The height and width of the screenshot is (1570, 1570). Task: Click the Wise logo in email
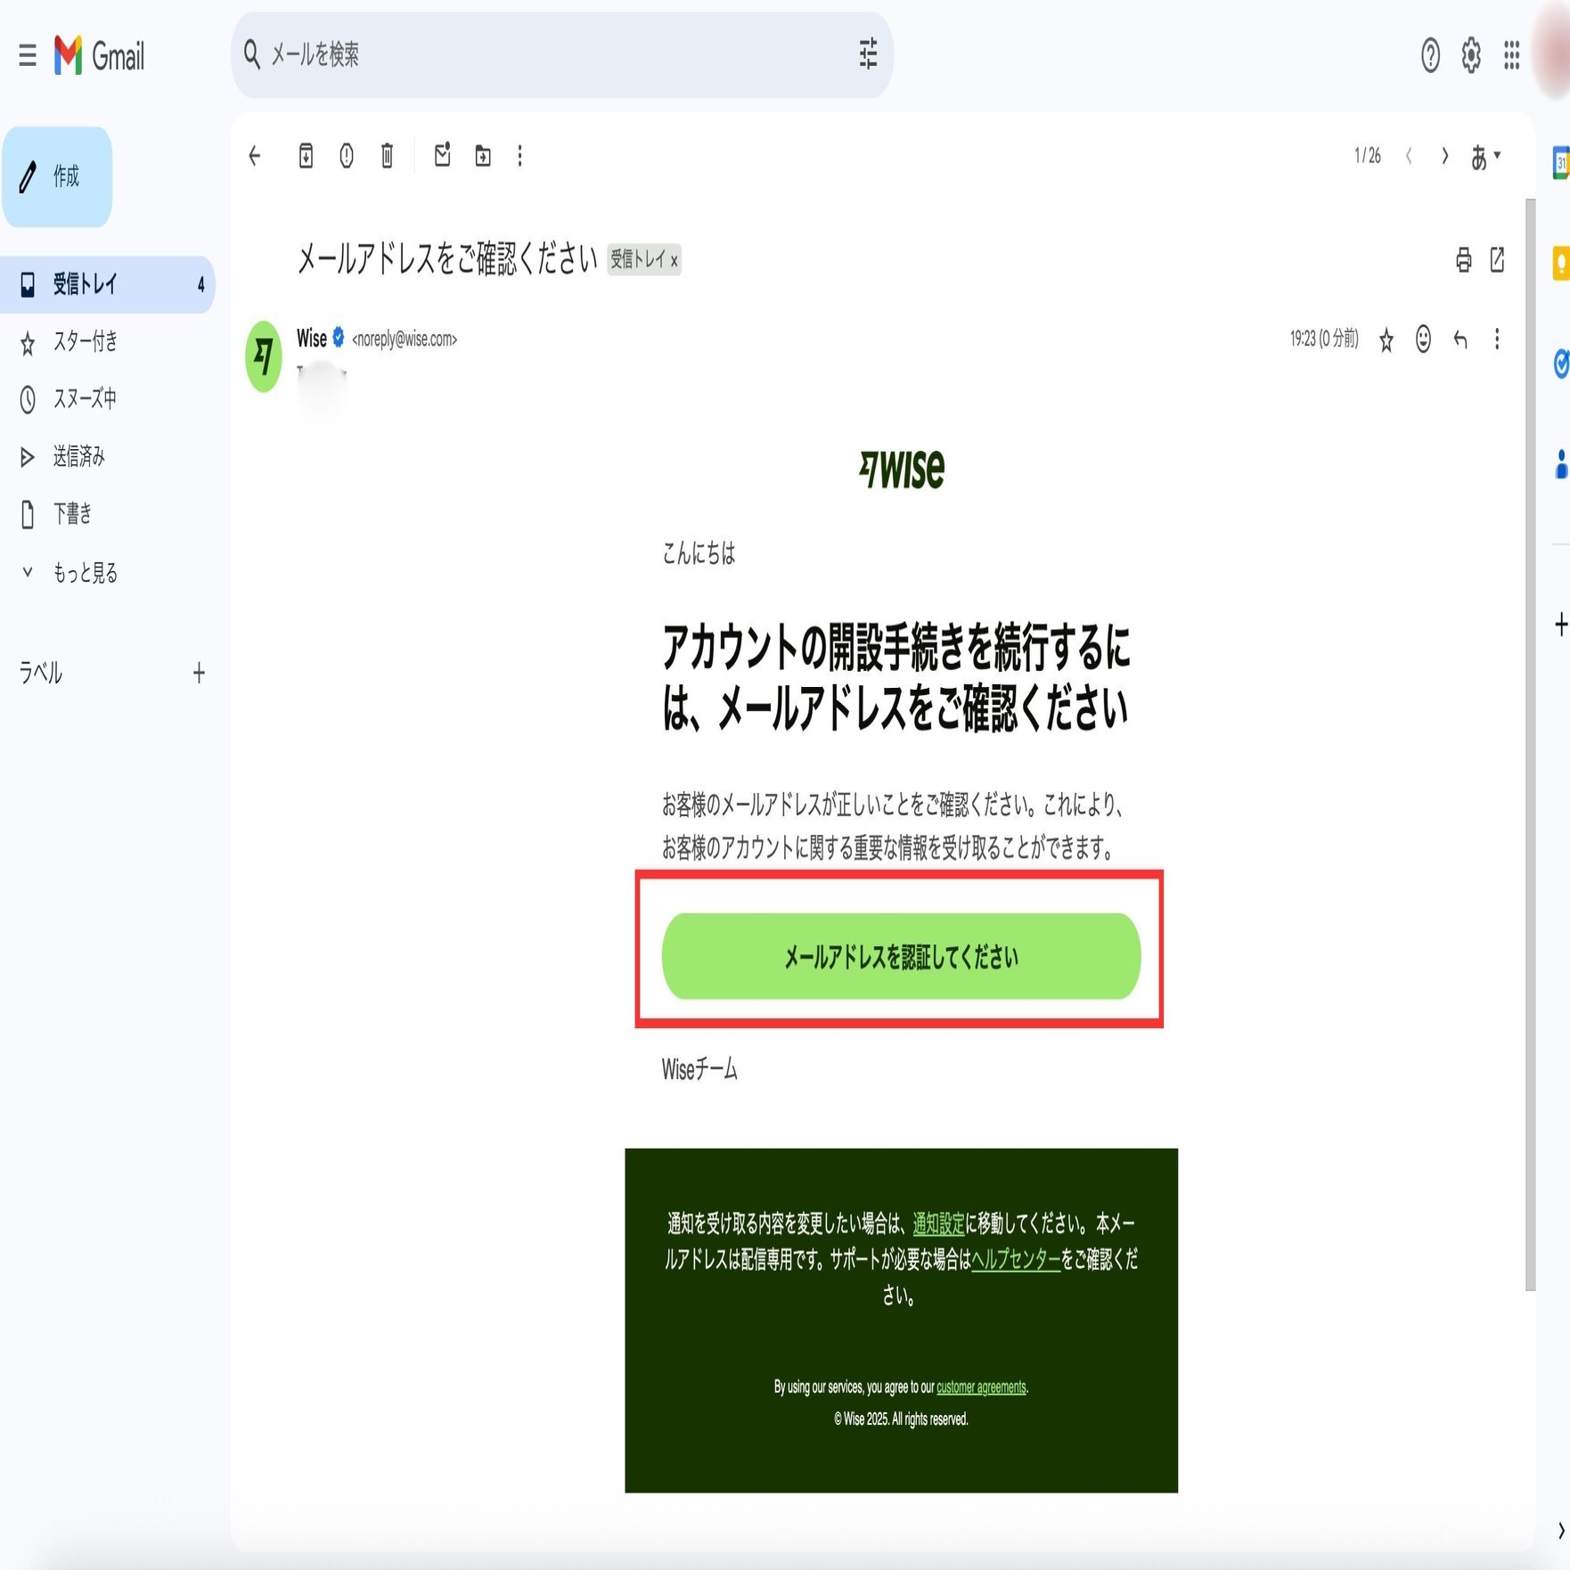tap(901, 469)
